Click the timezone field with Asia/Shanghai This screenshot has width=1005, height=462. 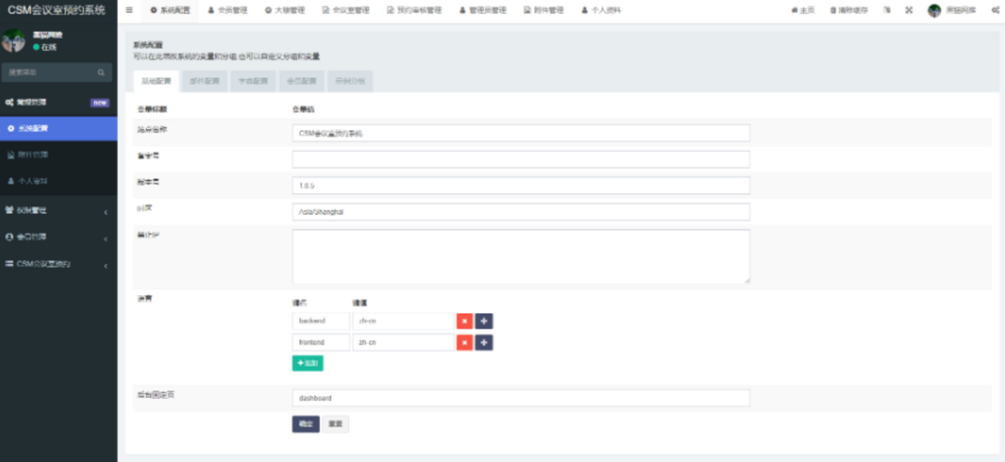521,212
